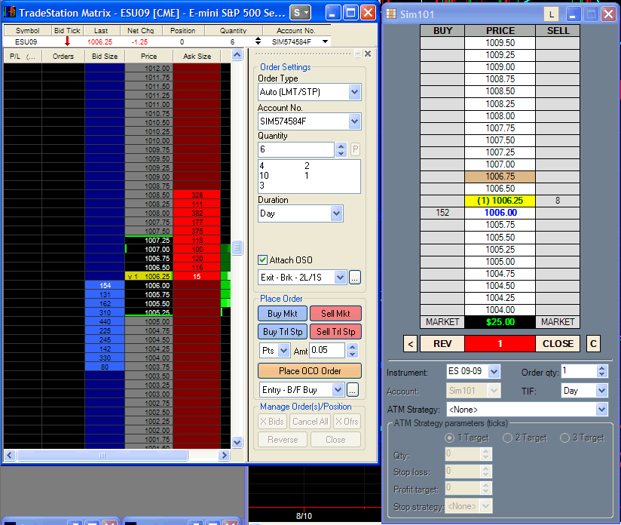Click the Matrix horizontal scrollbar thumb
This screenshot has height=525, width=621.
coord(102,455)
